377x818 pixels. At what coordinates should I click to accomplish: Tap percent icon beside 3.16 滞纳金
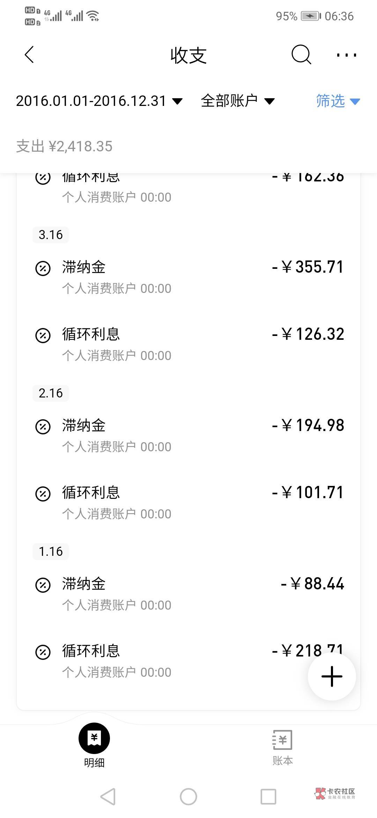(x=43, y=269)
